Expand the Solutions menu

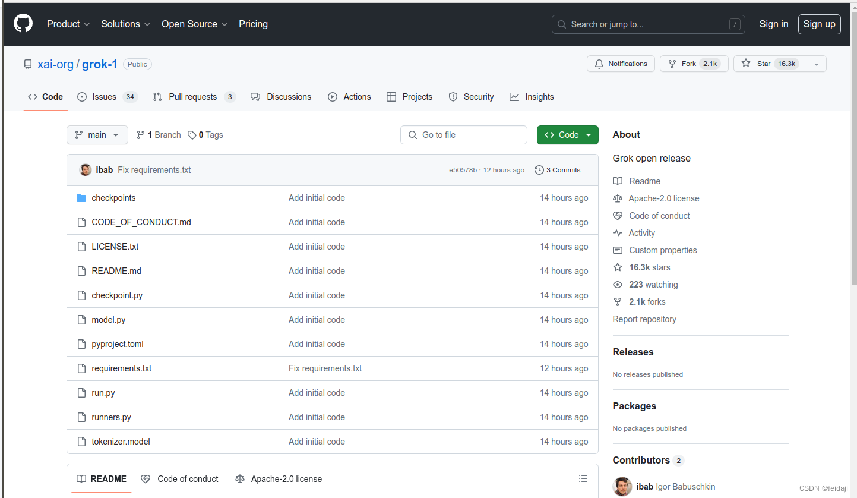[x=126, y=24]
